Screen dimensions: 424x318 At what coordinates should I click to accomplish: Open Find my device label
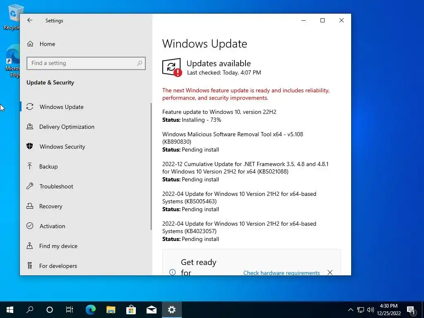point(58,246)
